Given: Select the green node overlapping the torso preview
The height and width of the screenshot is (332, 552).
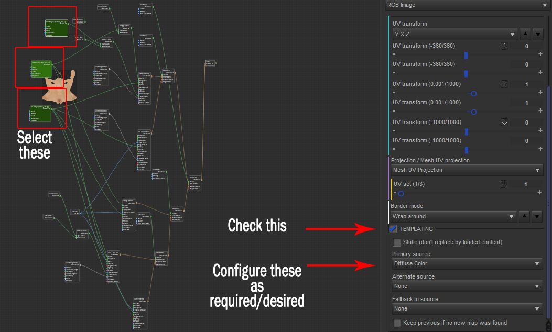Looking at the screenshot, I should pyautogui.click(x=41, y=69).
